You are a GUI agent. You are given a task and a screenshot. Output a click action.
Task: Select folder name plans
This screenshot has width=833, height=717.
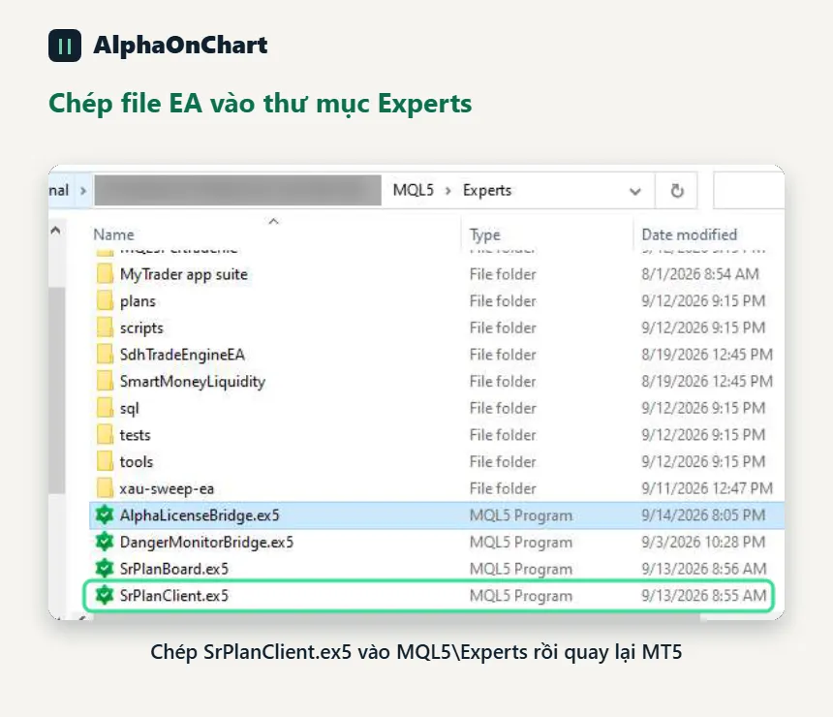click(138, 302)
